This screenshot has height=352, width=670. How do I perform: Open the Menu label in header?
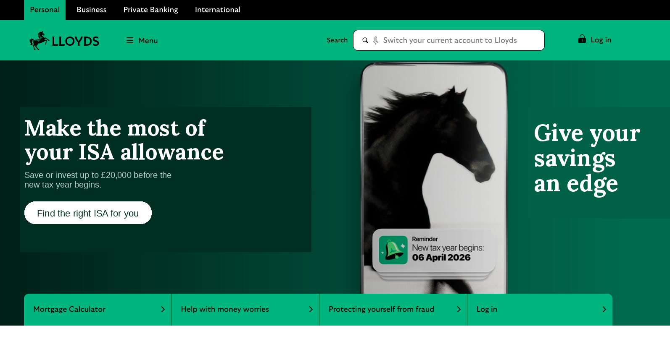pos(148,41)
